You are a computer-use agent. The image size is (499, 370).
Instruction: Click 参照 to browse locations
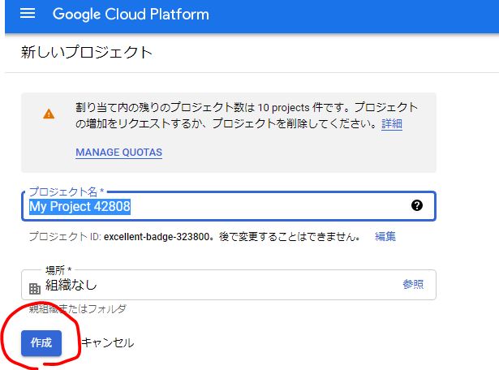(413, 284)
